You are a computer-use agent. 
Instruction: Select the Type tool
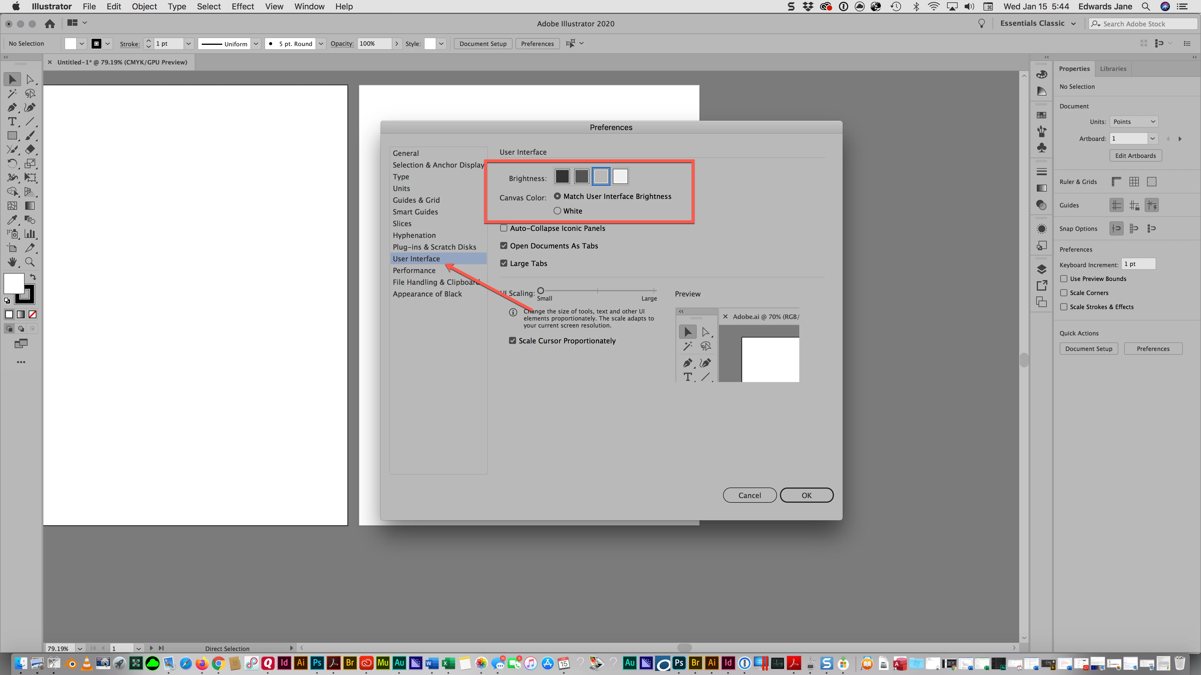(12, 122)
